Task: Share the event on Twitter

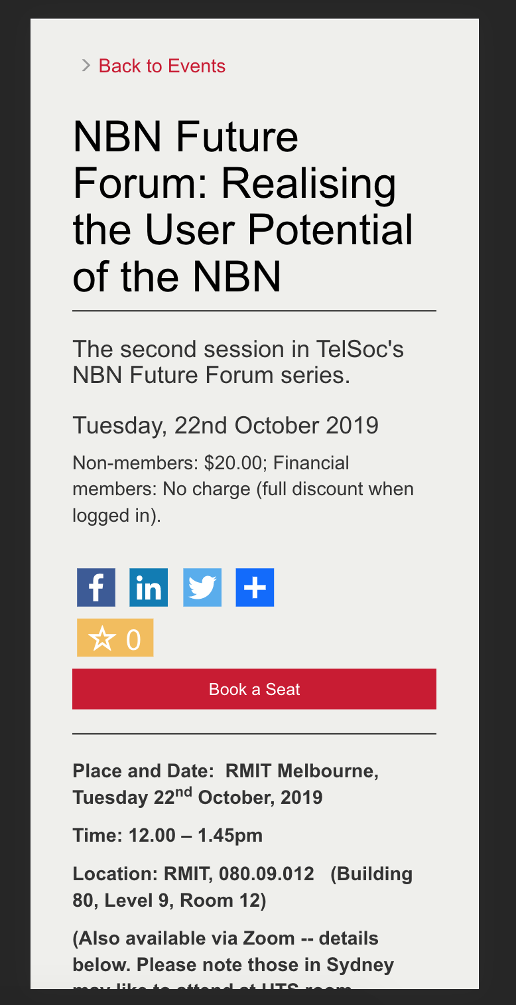Action: click(202, 587)
